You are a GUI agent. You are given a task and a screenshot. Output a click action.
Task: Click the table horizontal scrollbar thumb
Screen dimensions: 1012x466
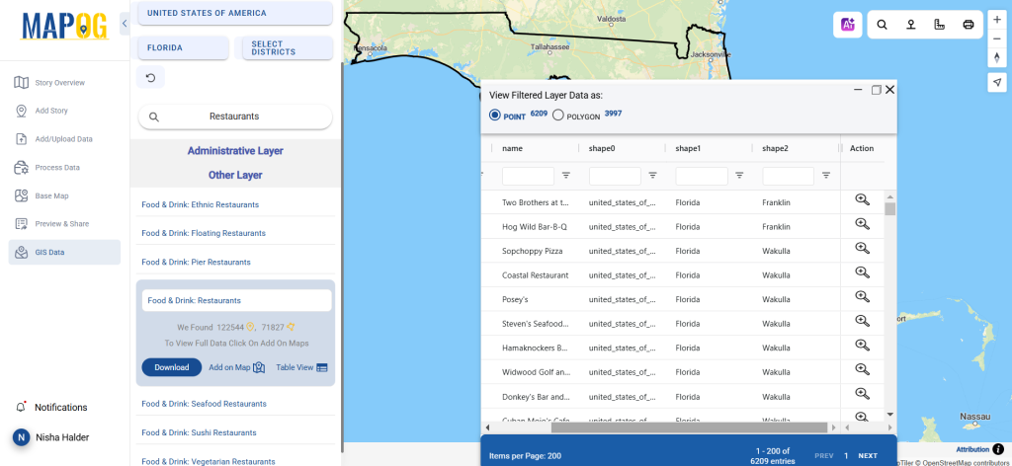click(689, 427)
